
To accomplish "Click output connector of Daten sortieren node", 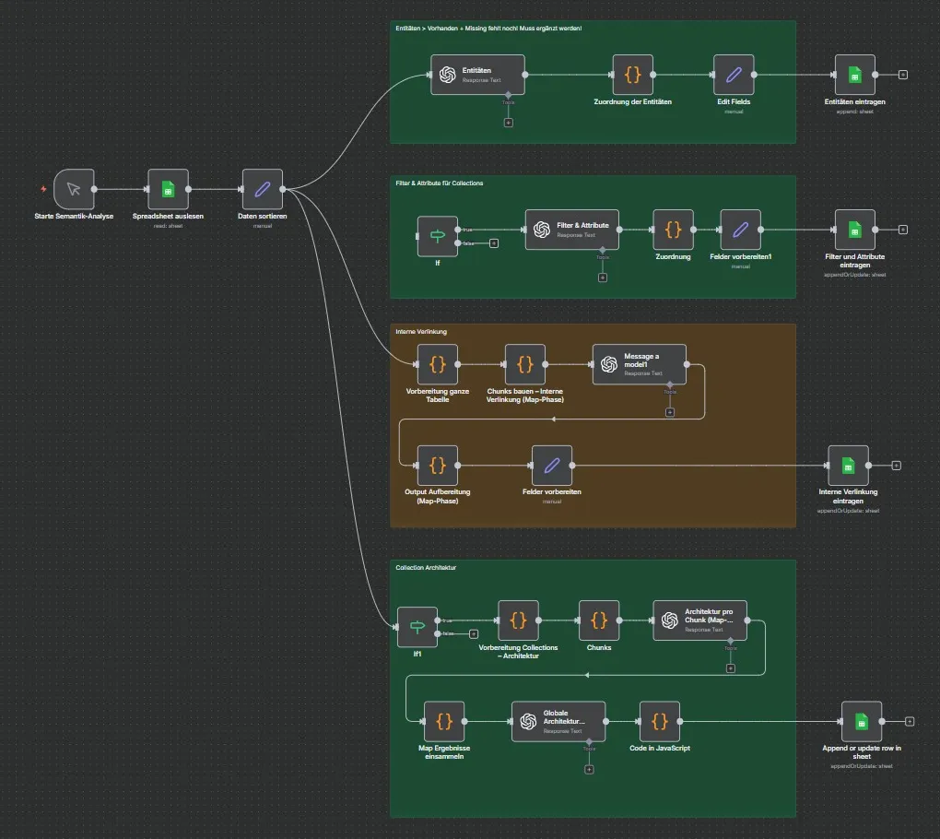I will (282, 190).
